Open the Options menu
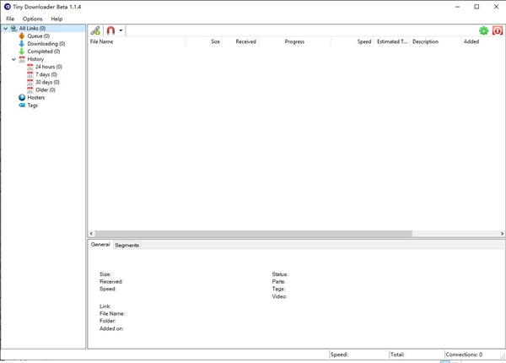 tap(32, 19)
